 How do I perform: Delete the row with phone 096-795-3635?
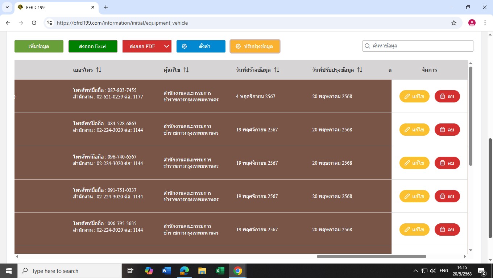[447, 229]
